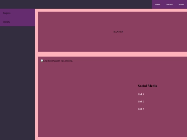Follow Link 3 under Social Media
Image resolution: width=187 pixels, height=140 pixels.
(x=141, y=109)
